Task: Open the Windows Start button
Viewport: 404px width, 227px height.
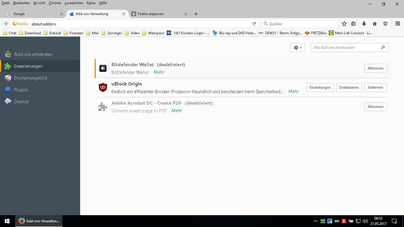Action: (7, 221)
